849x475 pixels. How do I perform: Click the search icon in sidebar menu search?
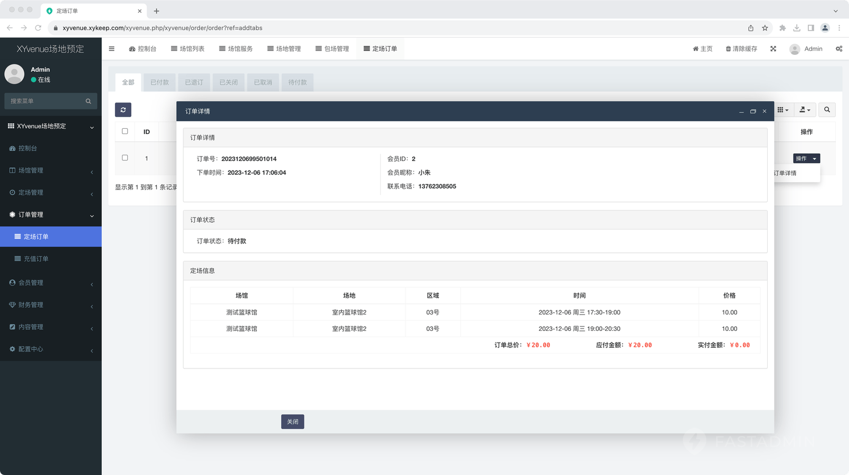click(88, 101)
